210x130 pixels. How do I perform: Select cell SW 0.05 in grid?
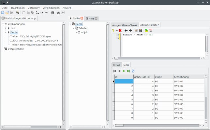[x=189, y=99]
